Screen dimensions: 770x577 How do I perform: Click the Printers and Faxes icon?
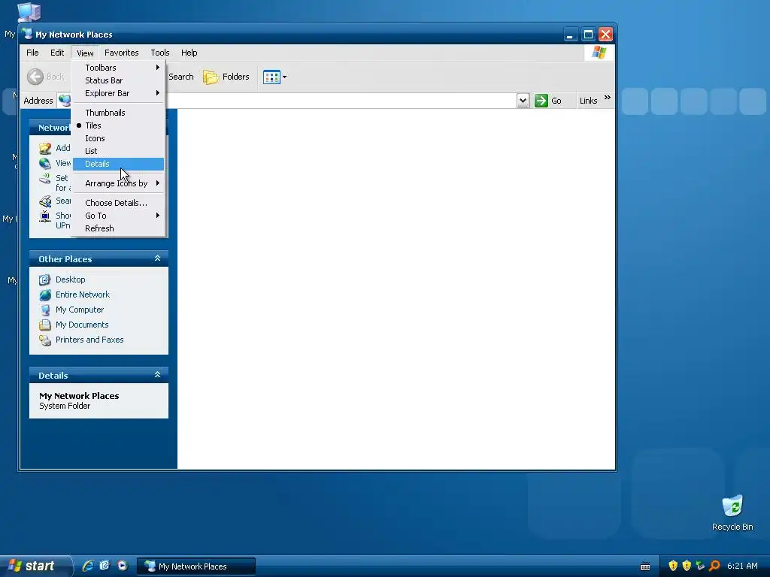[44, 340]
